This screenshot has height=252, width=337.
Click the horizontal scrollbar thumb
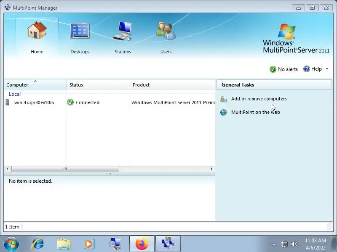pos(65,169)
